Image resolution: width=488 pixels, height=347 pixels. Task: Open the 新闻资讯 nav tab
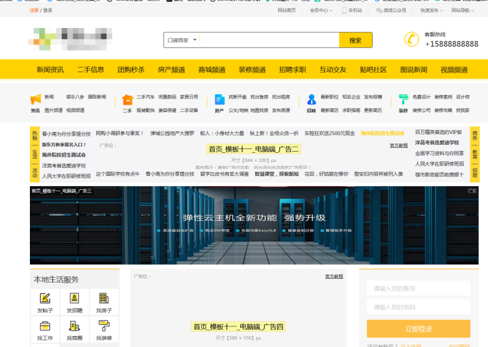coord(50,69)
